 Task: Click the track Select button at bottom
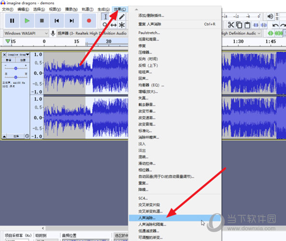(x=16, y=136)
